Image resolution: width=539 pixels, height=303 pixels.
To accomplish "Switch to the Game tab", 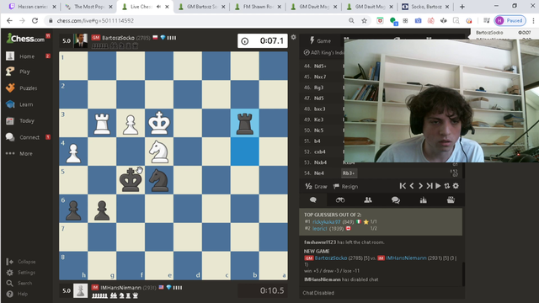I will [x=320, y=40].
